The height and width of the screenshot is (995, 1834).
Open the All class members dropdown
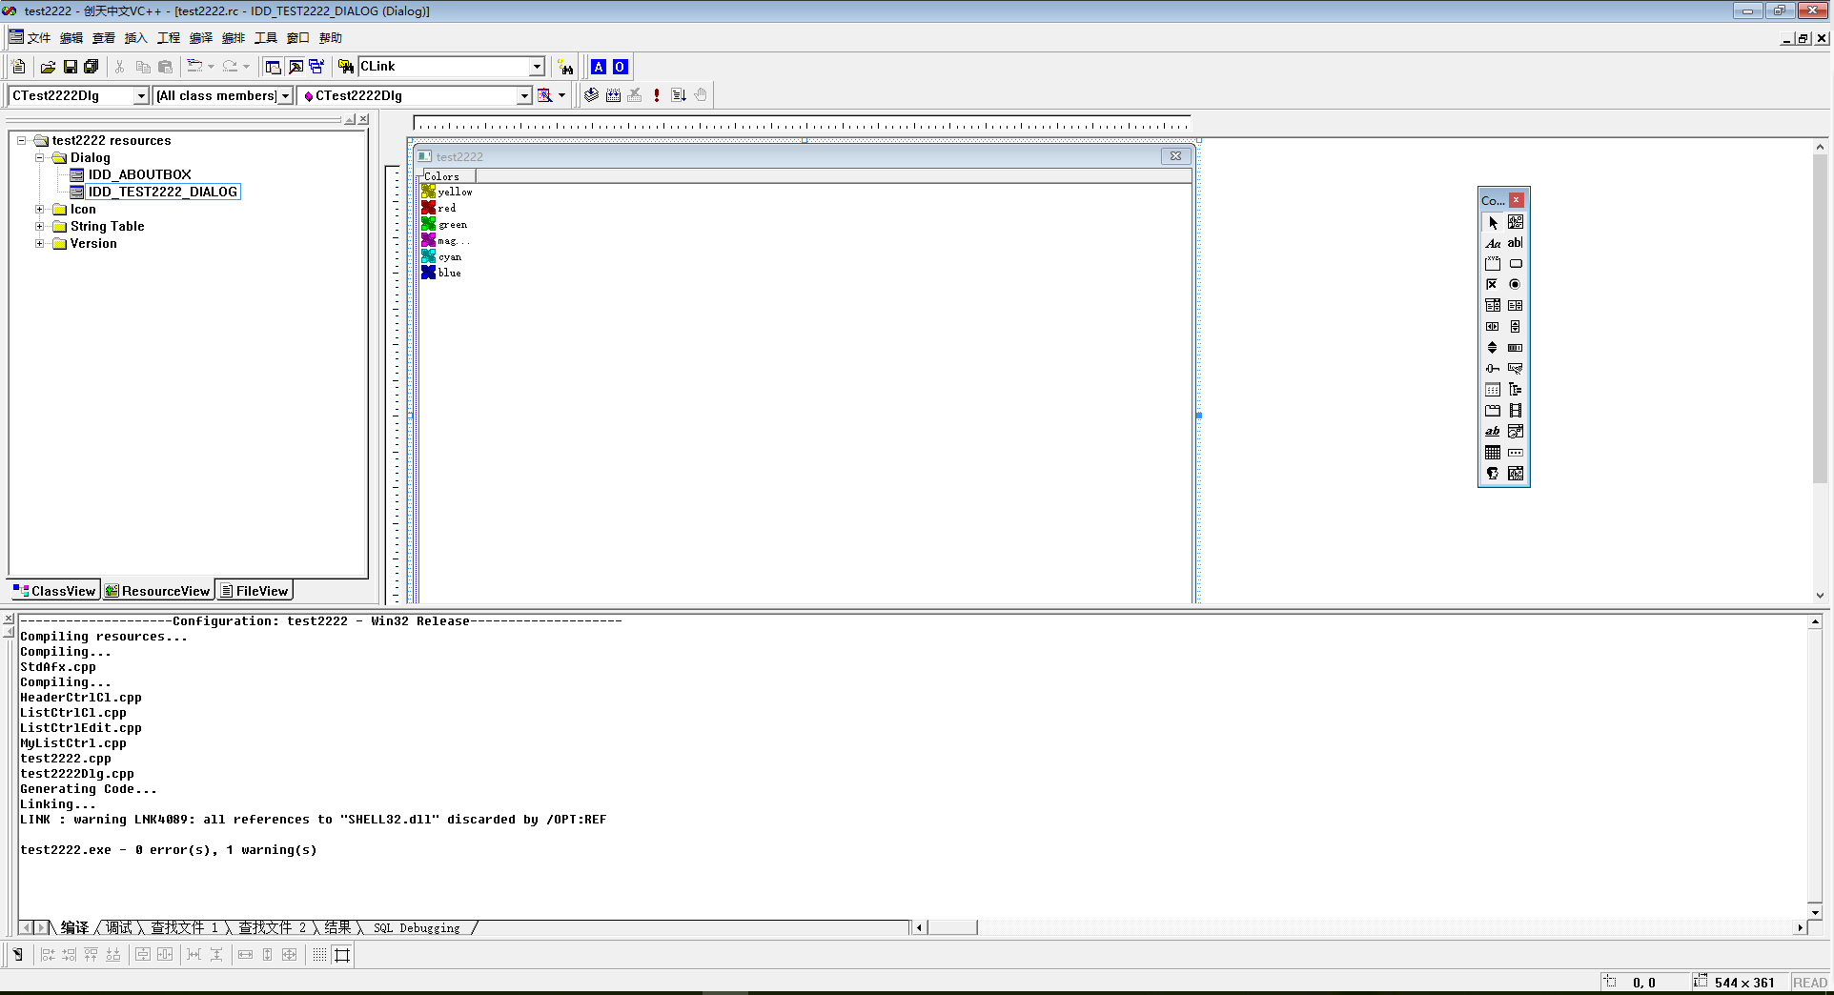tap(285, 96)
